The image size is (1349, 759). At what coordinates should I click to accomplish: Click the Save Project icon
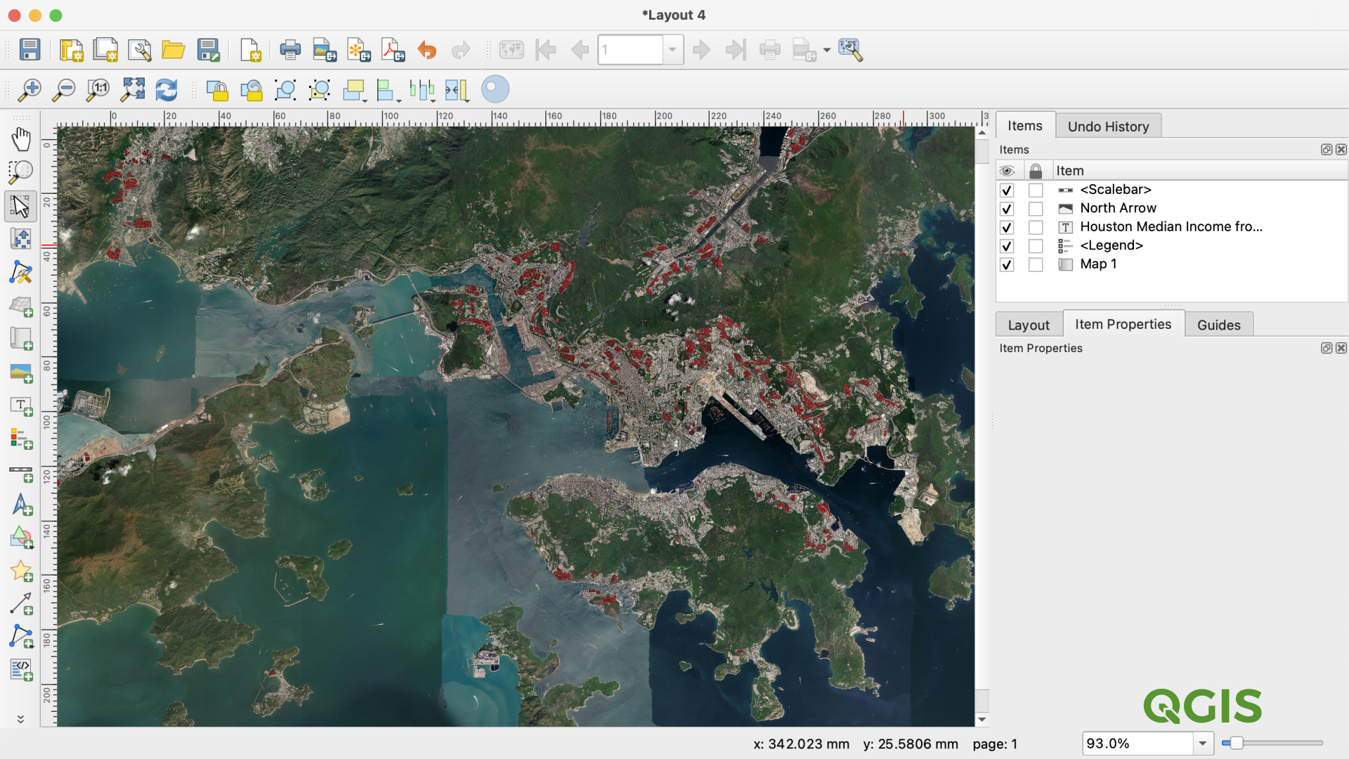pos(30,50)
